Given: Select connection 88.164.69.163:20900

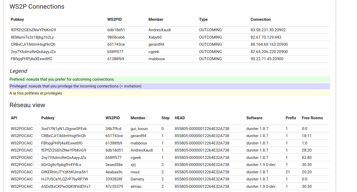Looking at the screenshot, I should [269, 44].
